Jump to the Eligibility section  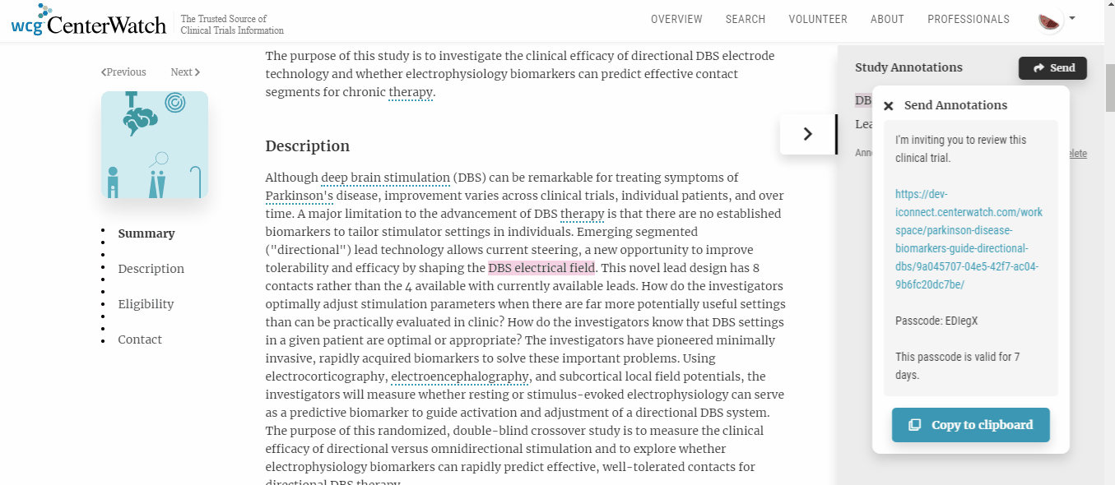pos(146,304)
